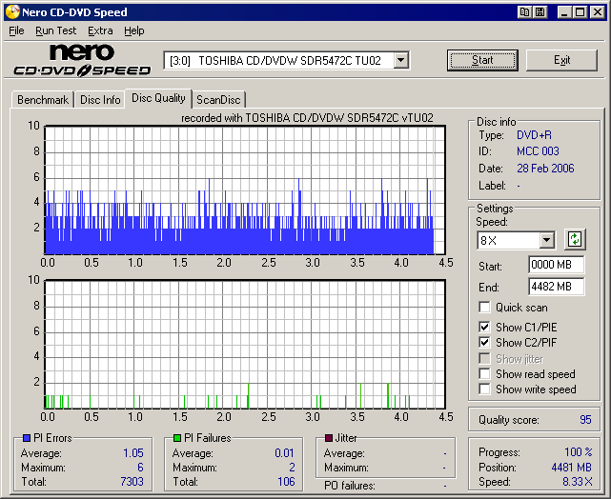Minimize the Nero CD-DVD Speed window
Image resolution: width=611 pixels, height=499 pixels.
[x=563, y=12]
